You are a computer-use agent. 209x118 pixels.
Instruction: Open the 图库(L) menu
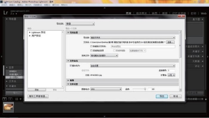click(x=20, y=5)
